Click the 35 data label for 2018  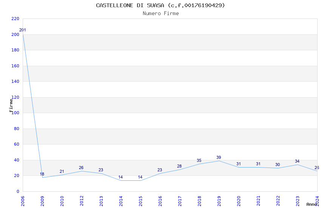pyautogui.click(x=199, y=160)
